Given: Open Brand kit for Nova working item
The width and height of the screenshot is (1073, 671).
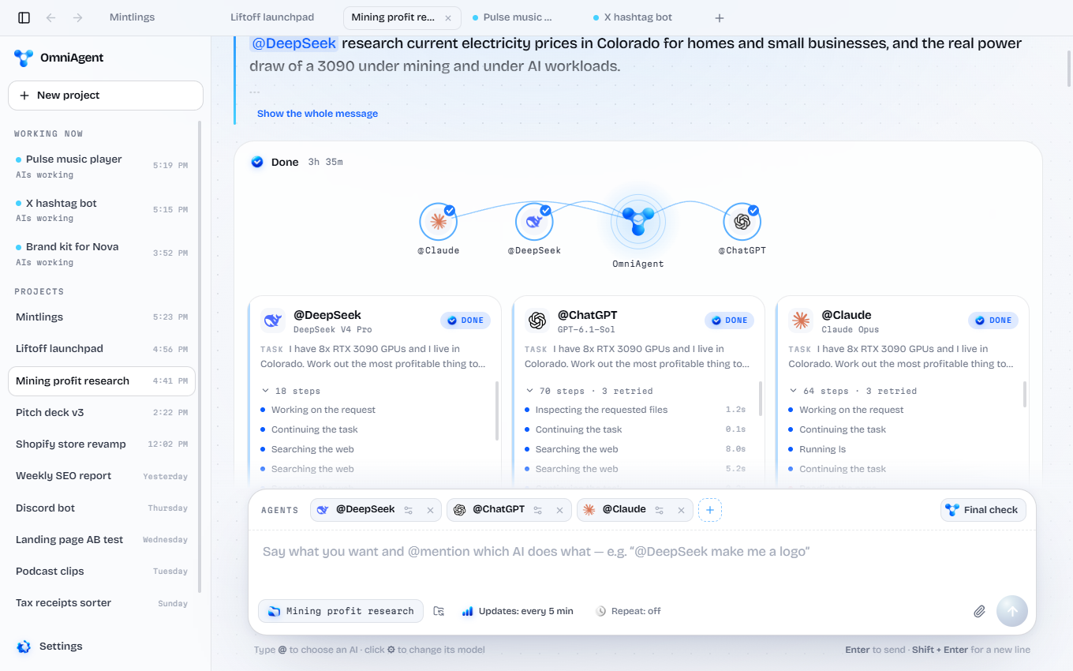Looking at the screenshot, I should 102,253.
